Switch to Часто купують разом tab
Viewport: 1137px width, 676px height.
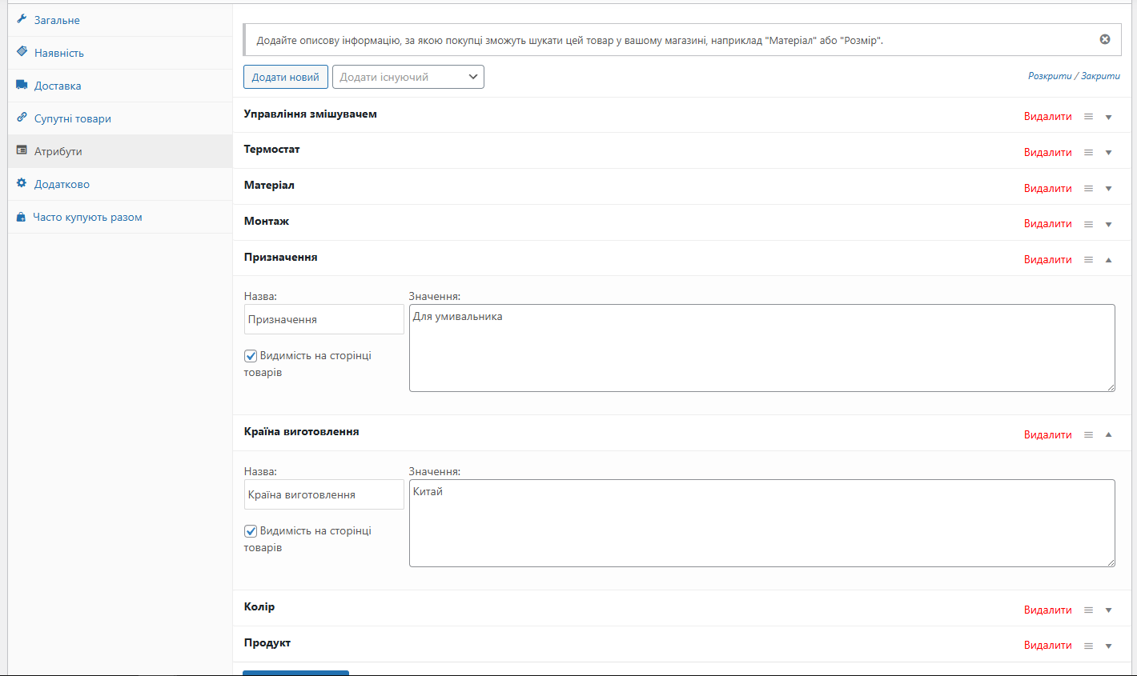[x=87, y=217]
